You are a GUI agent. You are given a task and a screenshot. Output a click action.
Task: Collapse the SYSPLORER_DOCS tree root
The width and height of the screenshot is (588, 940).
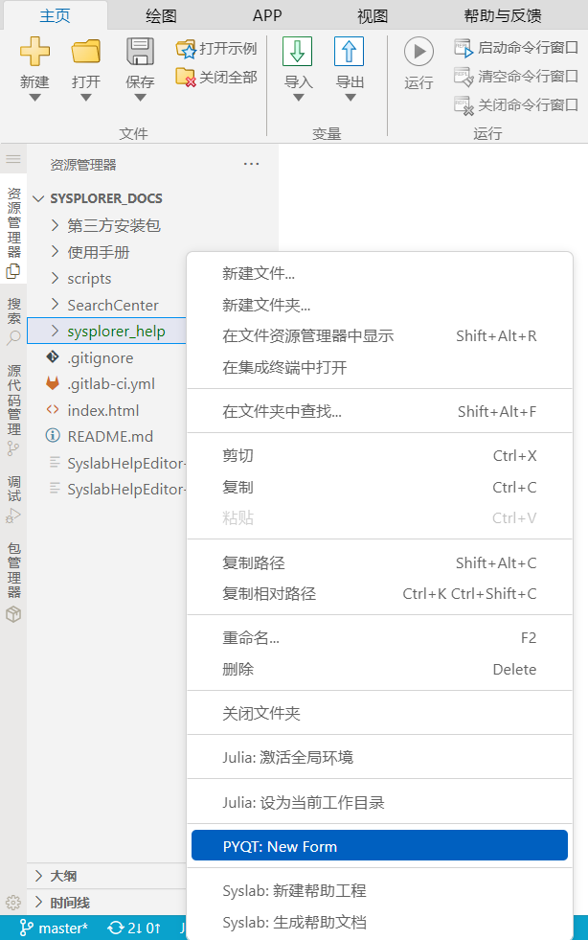tap(38, 198)
